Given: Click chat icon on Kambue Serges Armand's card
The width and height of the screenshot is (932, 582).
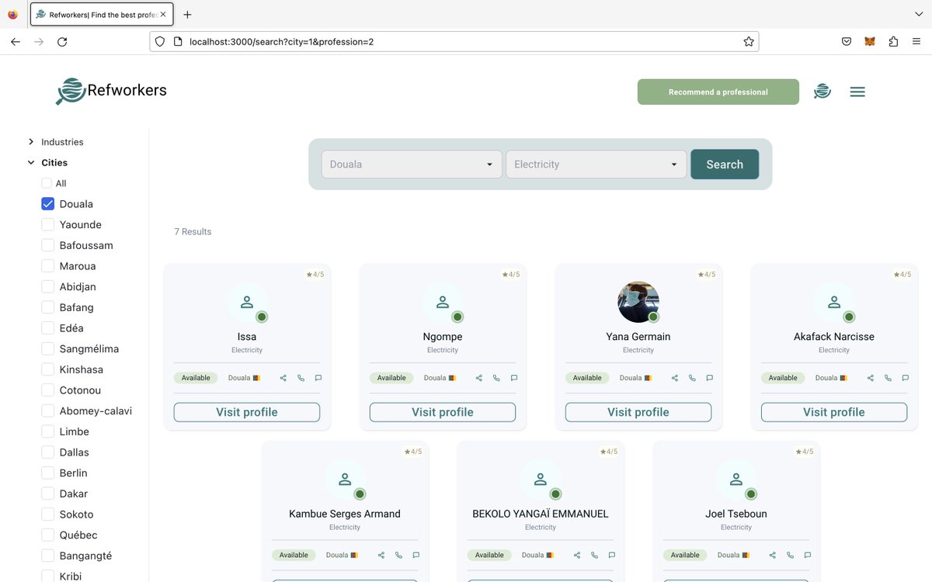Looking at the screenshot, I should coord(416,555).
